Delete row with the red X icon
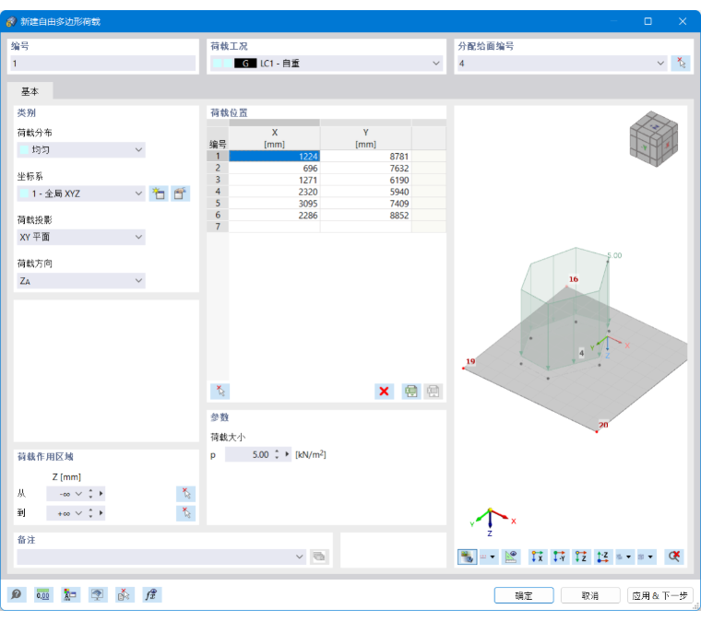This screenshot has height=621, width=701. coord(384,391)
